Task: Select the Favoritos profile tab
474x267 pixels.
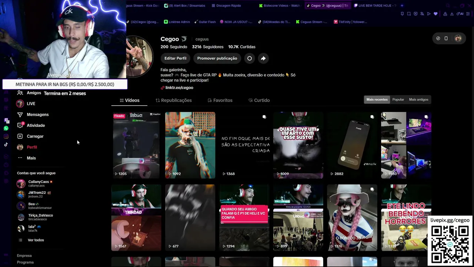Action: pos(220,100)
